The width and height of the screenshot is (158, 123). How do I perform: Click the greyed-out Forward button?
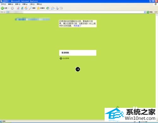tap(12, 8)
